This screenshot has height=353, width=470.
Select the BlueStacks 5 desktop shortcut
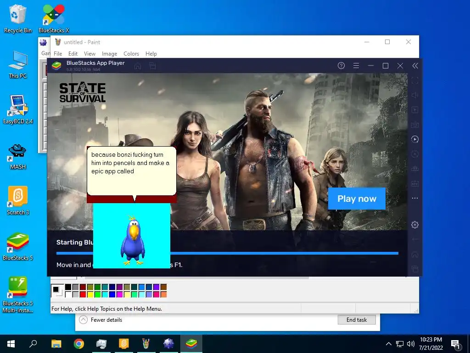[18, 246]
